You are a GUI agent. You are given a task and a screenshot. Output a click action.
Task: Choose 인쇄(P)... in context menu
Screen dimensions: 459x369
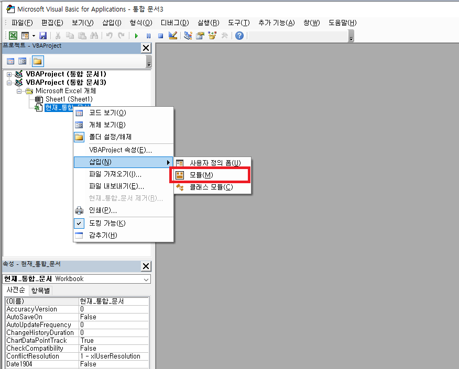click(x=124, y=210)
